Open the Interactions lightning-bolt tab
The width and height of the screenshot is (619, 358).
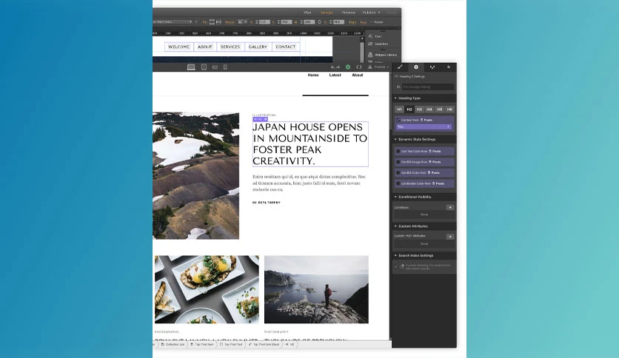449,67
